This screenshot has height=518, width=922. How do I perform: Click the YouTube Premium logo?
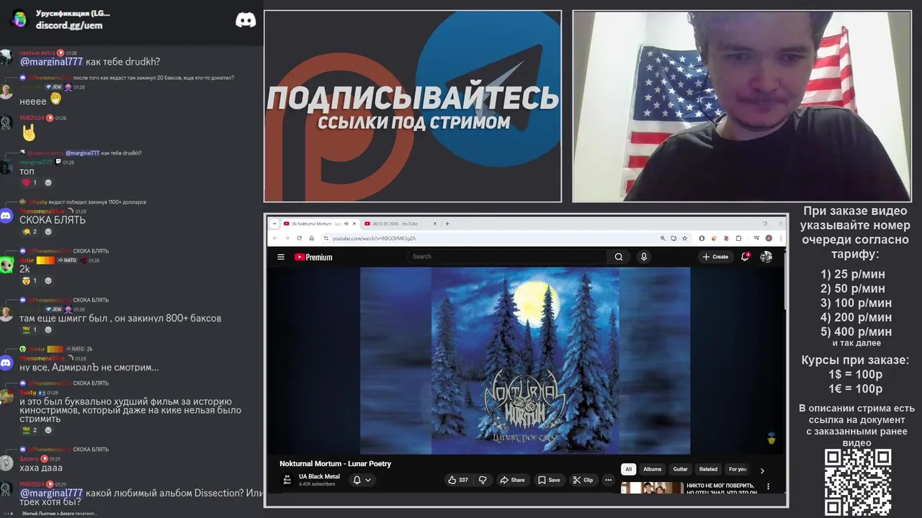[313, 257]
